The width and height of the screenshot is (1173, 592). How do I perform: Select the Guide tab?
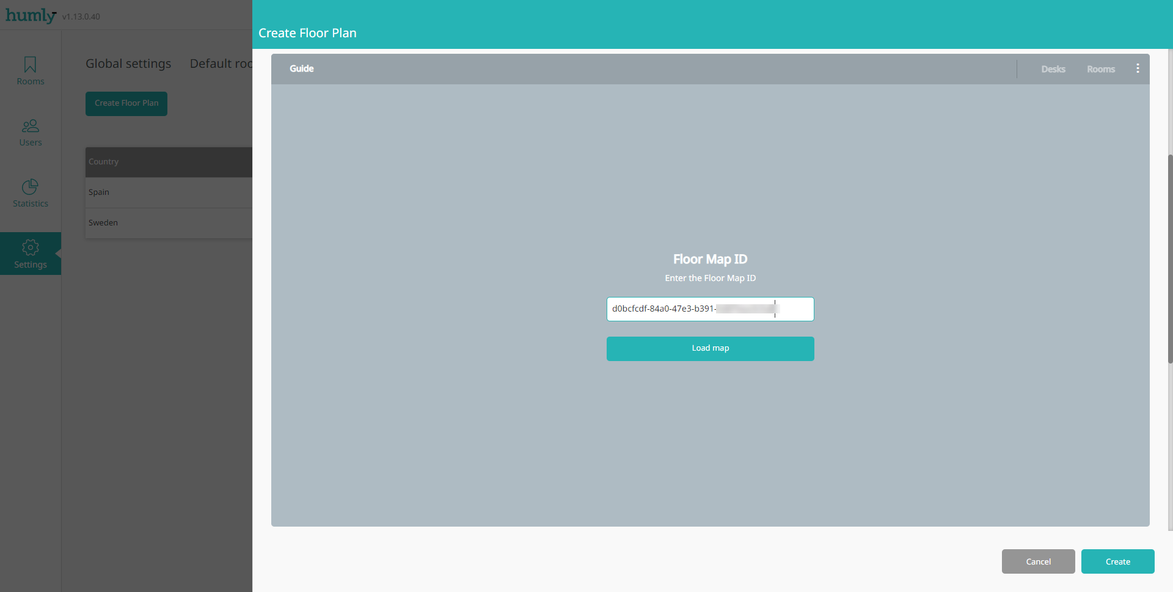[302, 68]
